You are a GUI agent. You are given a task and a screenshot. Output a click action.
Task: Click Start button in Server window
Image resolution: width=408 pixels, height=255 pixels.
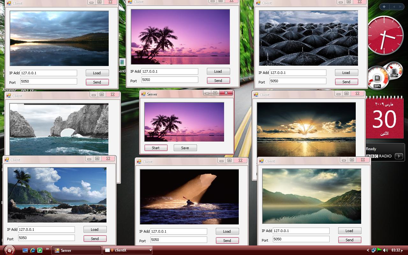(x=156, y=148)
